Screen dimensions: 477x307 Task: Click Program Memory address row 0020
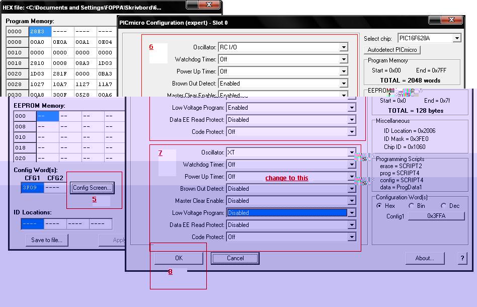tap(17, 73)
